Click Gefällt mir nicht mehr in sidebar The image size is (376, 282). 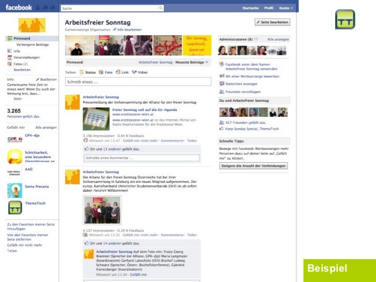(x=24, y=245)
